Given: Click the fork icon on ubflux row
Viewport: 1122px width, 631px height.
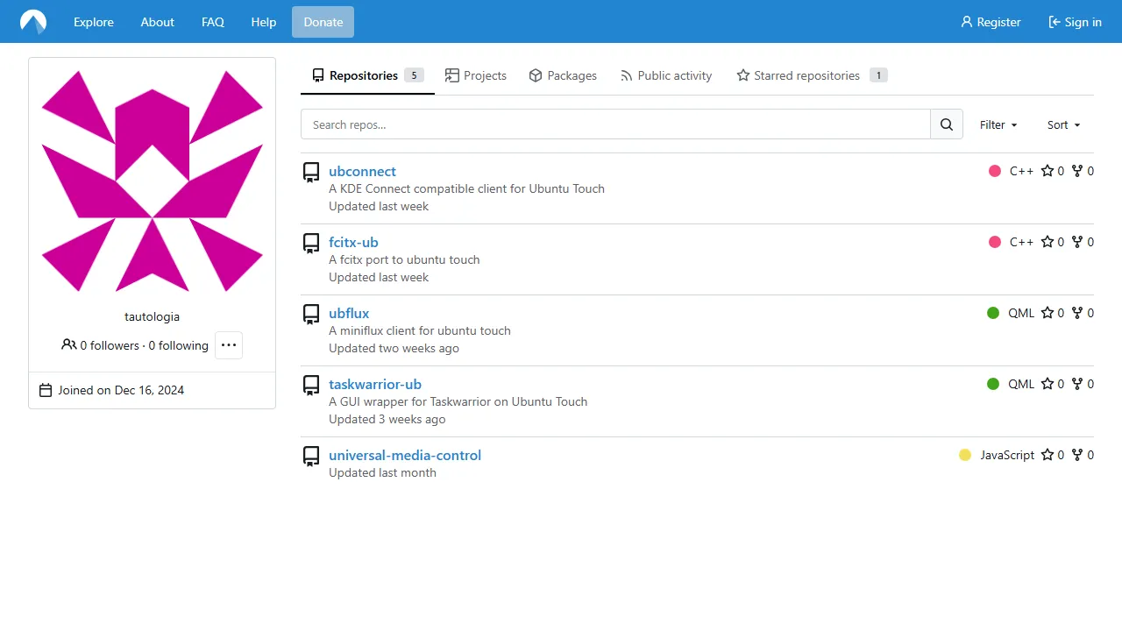Looking at the screenshot, I should pyautogui.click(x=1077, y=313).
